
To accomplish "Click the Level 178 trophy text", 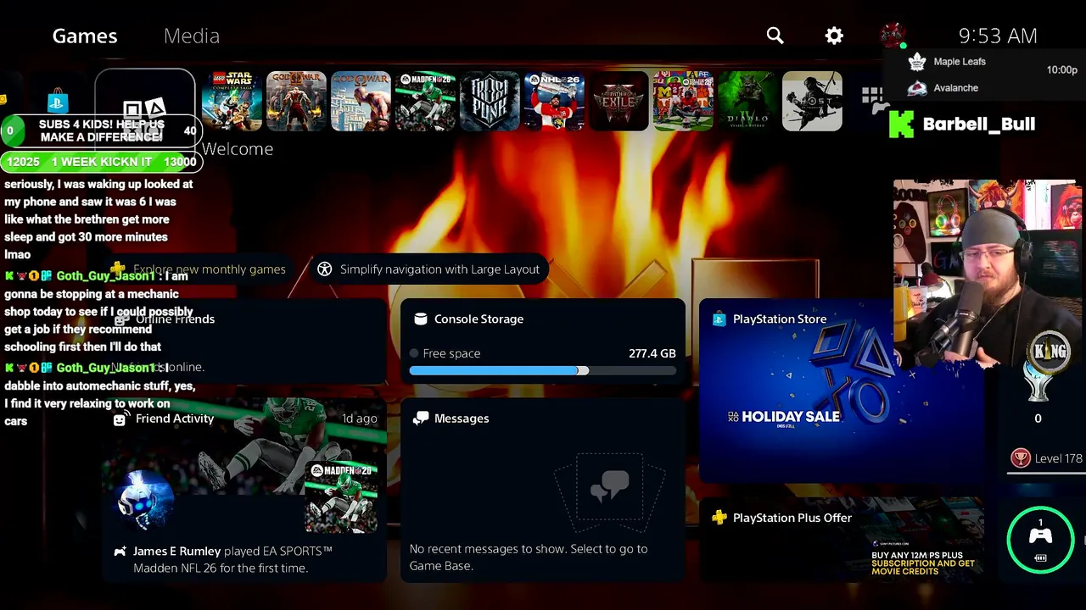I will point(1058,458).
